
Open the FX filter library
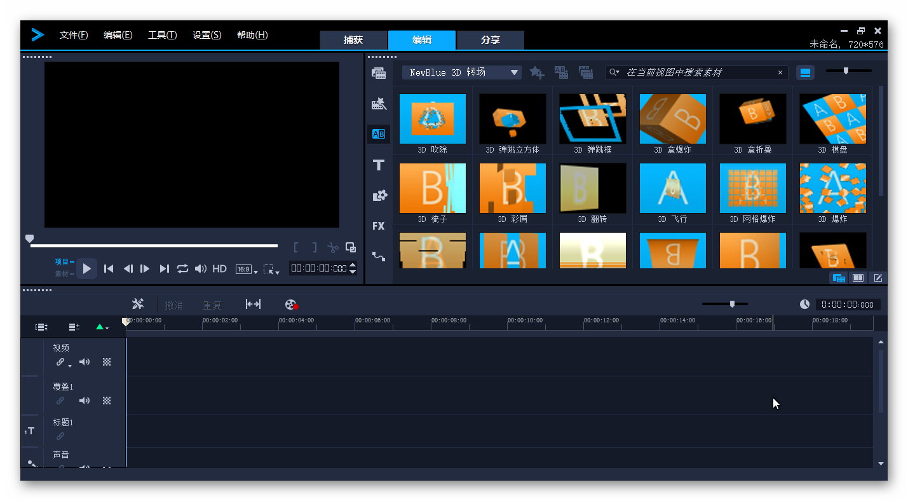[x=379, y=226]
